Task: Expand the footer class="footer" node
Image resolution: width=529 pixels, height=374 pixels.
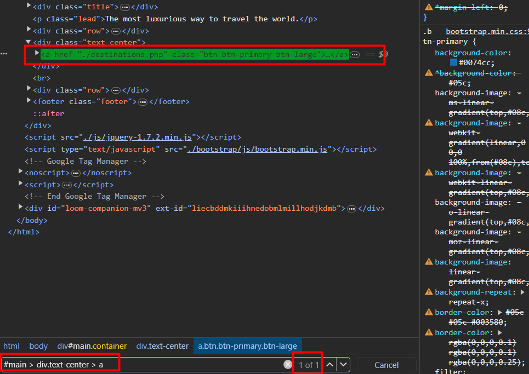Action: click(29, 100)
